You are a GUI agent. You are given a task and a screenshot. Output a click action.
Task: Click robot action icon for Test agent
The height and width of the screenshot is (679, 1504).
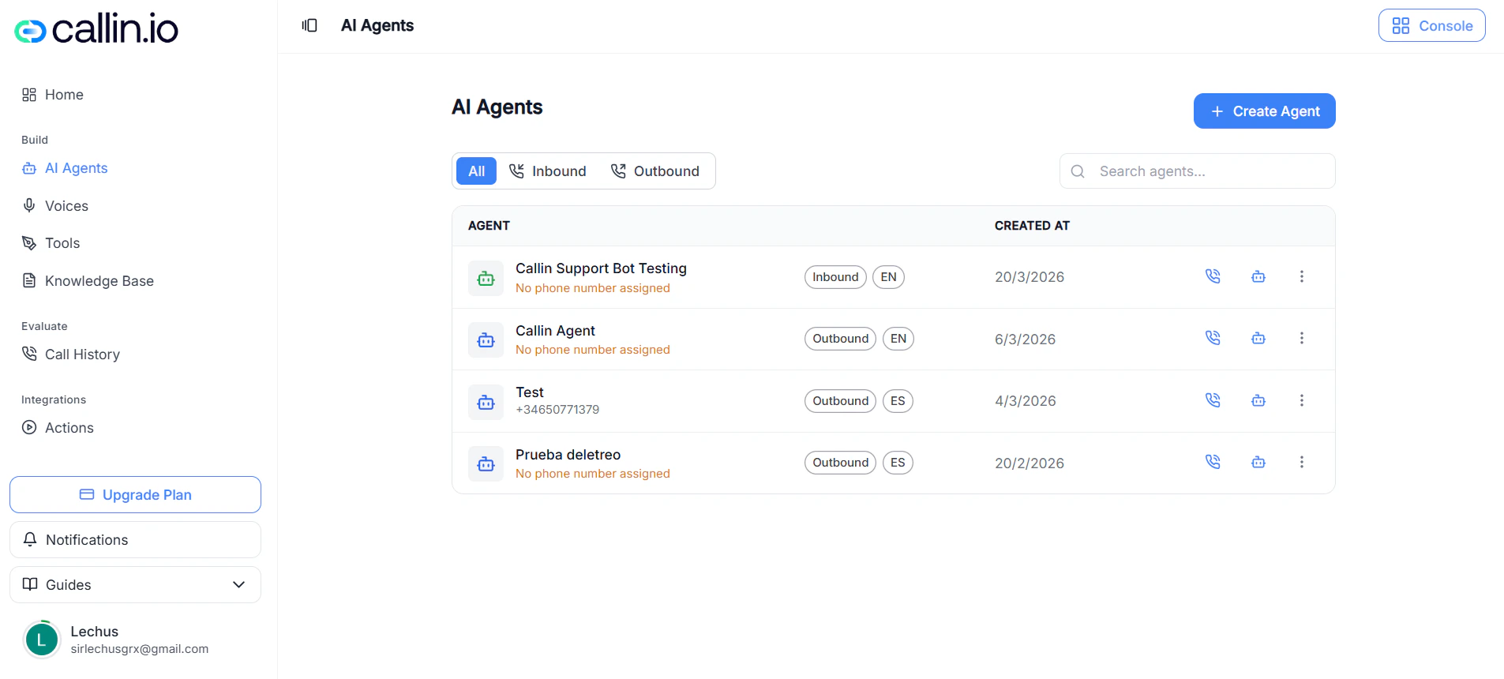[1258, 400]
